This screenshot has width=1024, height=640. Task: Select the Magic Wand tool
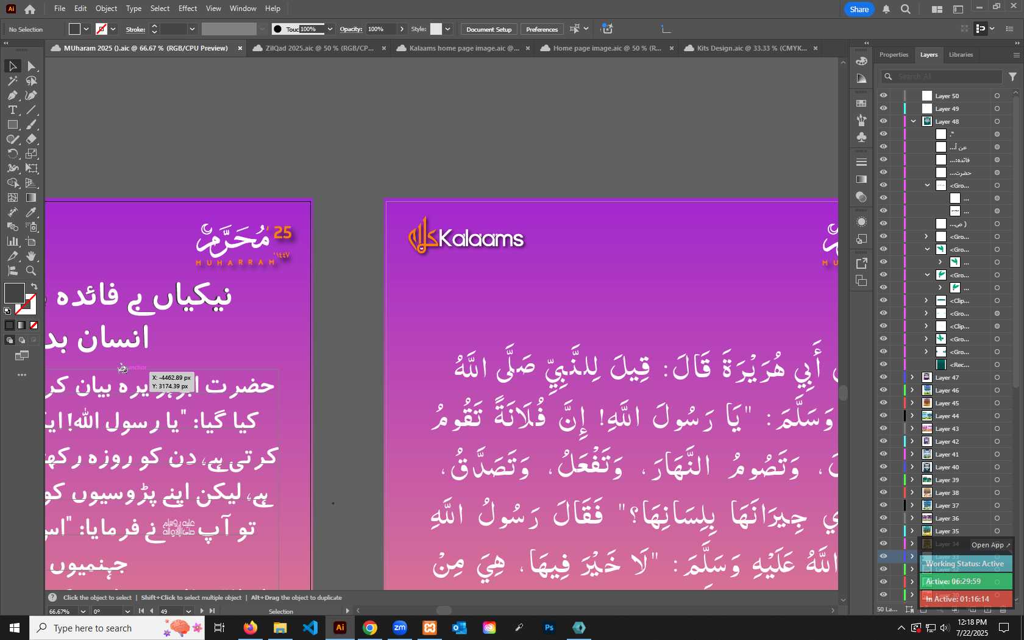[x=12, y=80]
